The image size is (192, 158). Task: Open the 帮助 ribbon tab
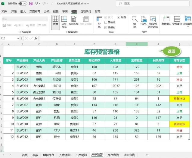click(x=98, y=11)
